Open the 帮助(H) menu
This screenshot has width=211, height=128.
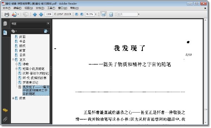[x=75, y=8]
